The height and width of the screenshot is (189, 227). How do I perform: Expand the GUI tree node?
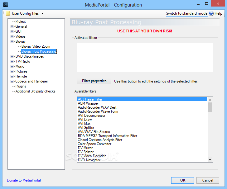pyautogui.click(x=12, y=31)
